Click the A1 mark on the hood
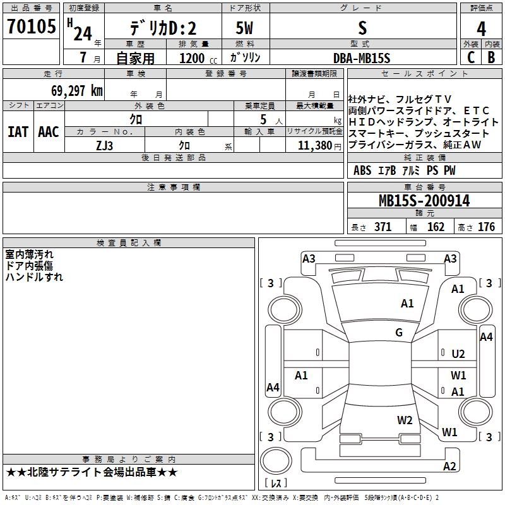This screenshot has height=505, width=505. coord(407,303)
